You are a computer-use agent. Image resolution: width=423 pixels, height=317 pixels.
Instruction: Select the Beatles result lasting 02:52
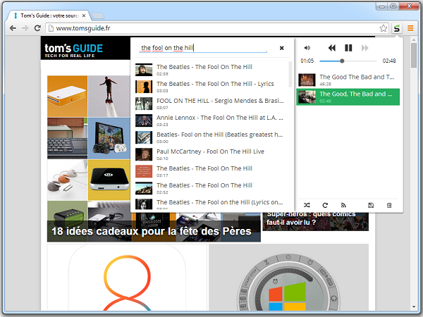click(x=211, y=188)
